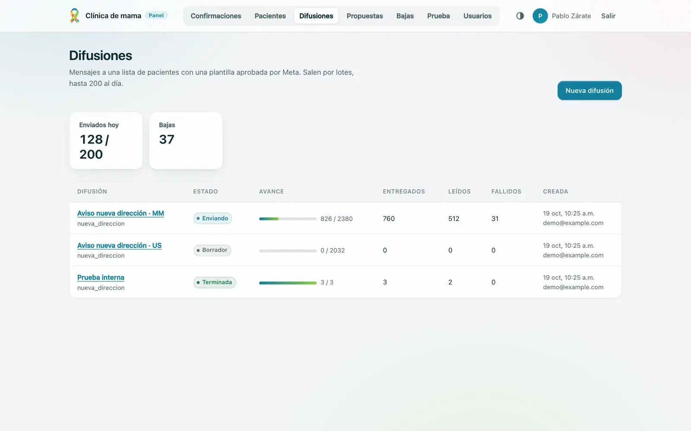This screenshot has width=691, height=431.
Task: Open Aviso nueva dirección · MM link
Action: 120,213
